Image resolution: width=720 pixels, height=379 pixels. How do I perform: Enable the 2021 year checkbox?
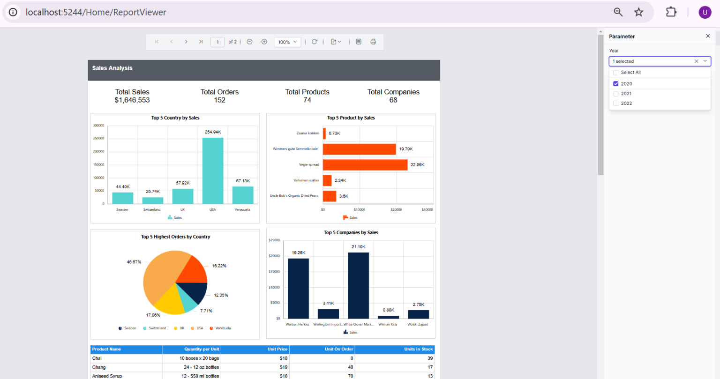616,94
